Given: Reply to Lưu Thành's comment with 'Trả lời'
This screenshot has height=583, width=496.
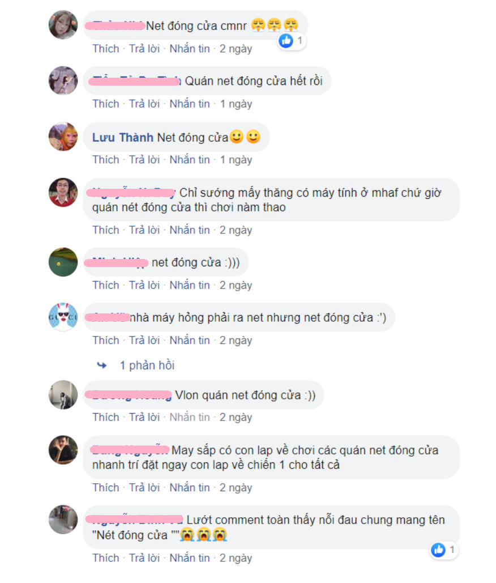Looking at the screenshot, I should 144,160.
